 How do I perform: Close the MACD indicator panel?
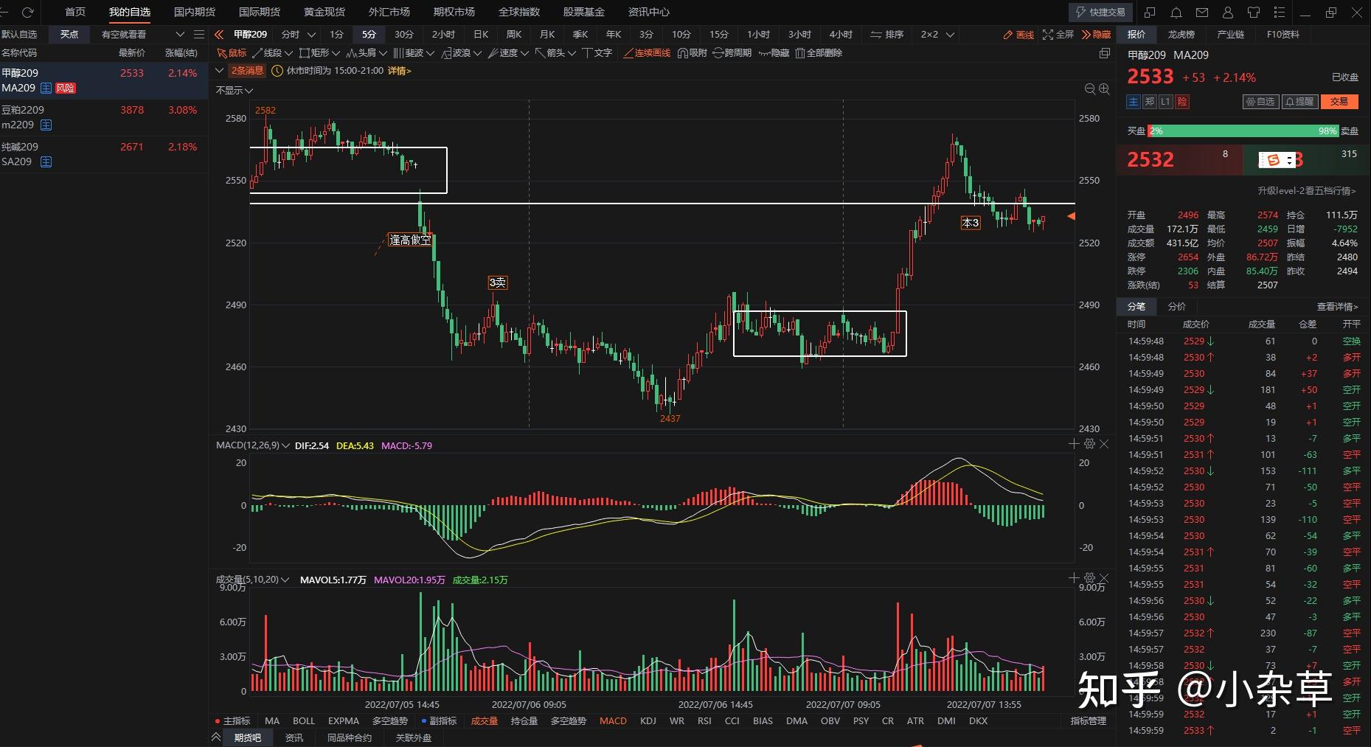tap(1104, 444)
